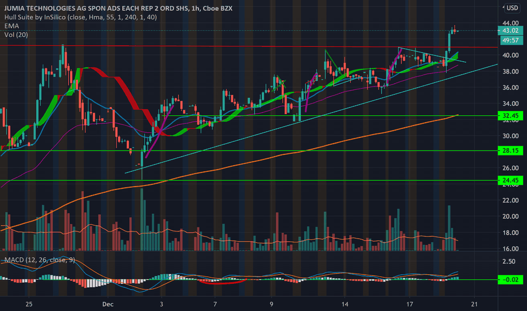Click the 16.00 price axis label
527x311 pixels.
[x=510, y=249]
